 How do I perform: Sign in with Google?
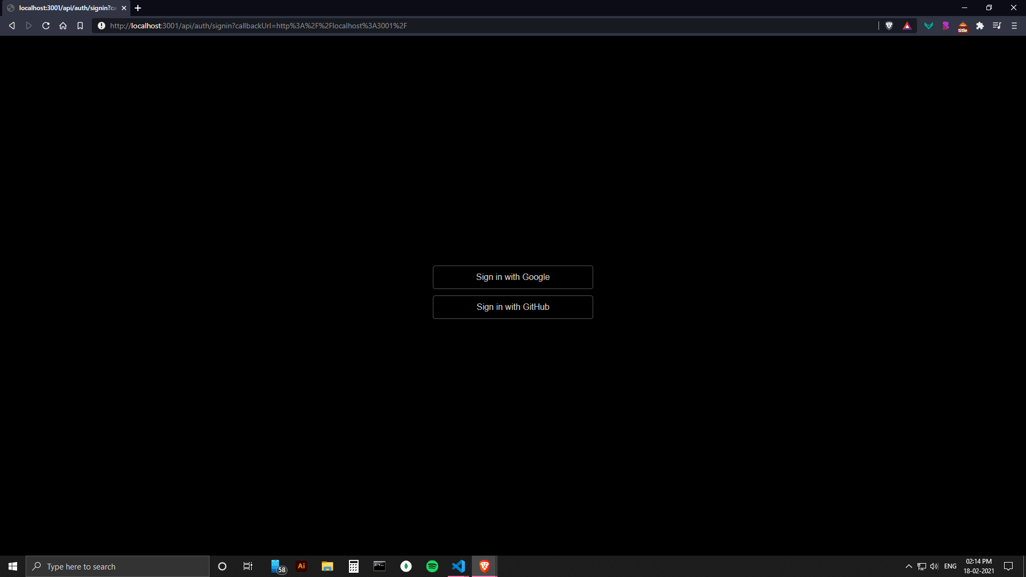[x=512, y=277]
